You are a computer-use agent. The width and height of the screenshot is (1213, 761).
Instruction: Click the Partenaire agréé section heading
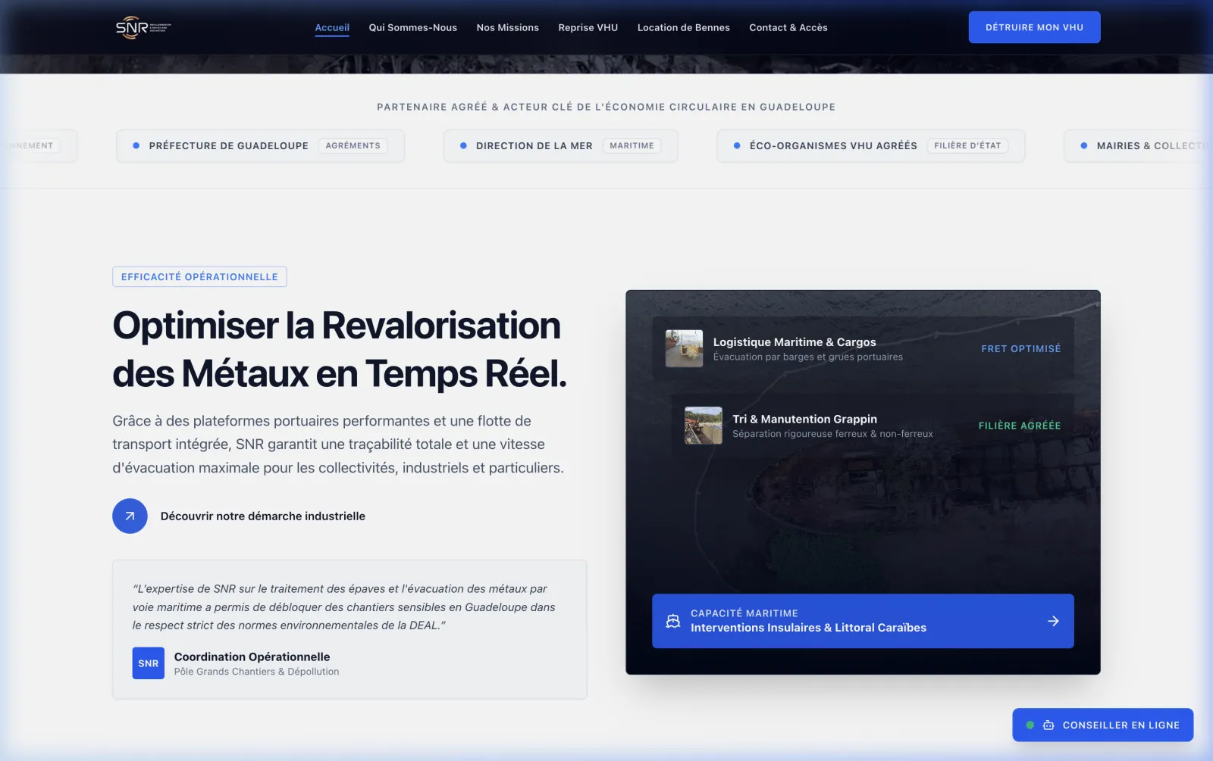[x=606, y=107]
